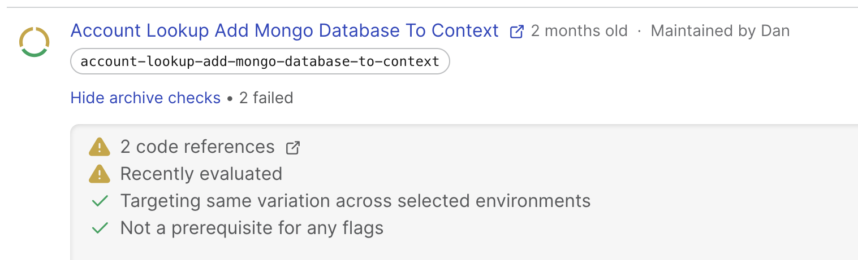The width and height of the screenshot is (858, 260).
Task: Click the Maintained by Dan label
Action: coord(720,30)
